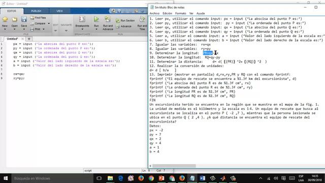Viewport: 325px width, 183px height.
Task: Click the 'script' status bar label in MATLAB
Action: (88, 171)
